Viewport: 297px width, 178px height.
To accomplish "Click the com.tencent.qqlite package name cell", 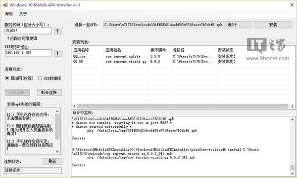I will click(x=123, y=56).
